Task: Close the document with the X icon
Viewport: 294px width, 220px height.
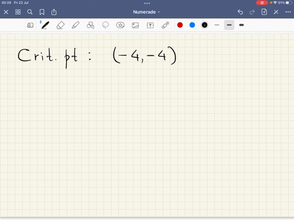Action: (x=6, y=12)
